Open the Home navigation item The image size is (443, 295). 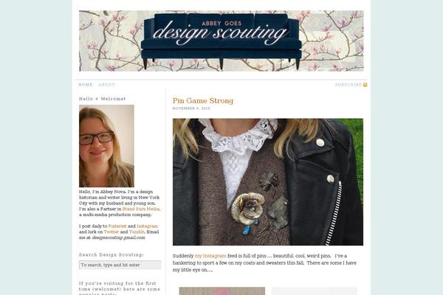click(x=86, y=85)
